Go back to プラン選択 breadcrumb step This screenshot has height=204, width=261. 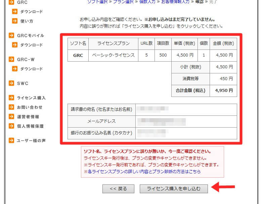pos(123,2)
